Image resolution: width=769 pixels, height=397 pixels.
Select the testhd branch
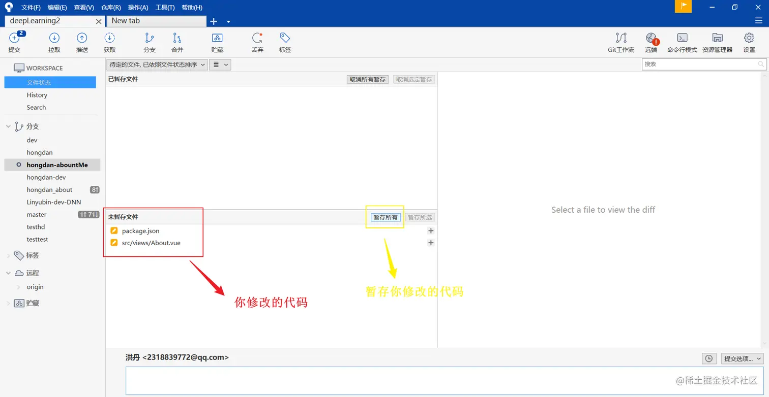tap(36, 227)
